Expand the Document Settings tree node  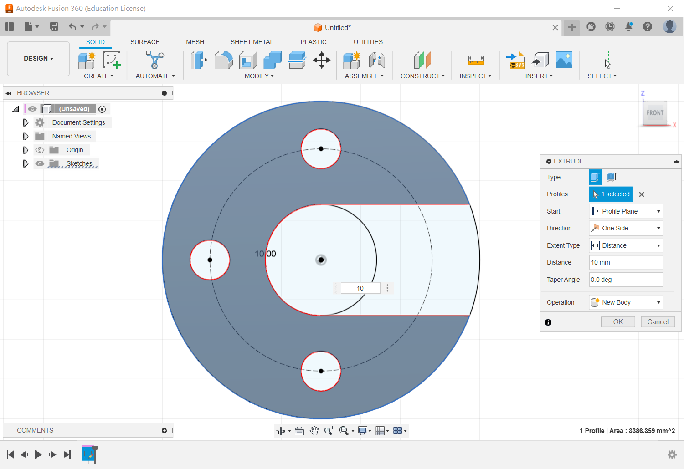(x=26, y=122)
